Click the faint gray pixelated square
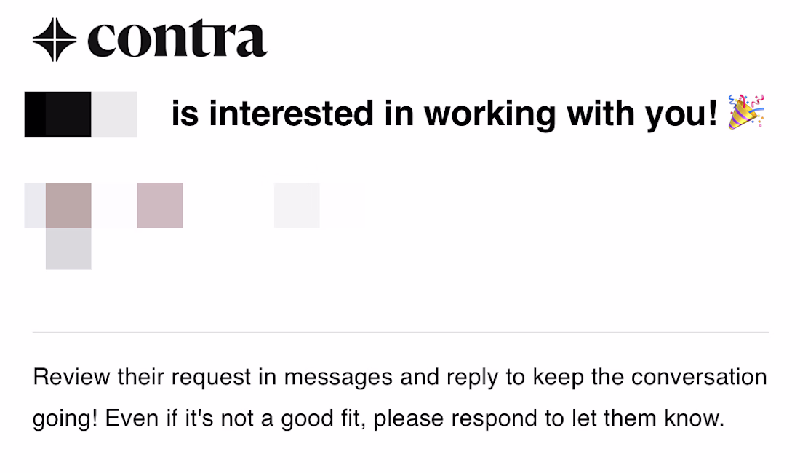This screenshot has width=800, height=473. pos(297,206)
